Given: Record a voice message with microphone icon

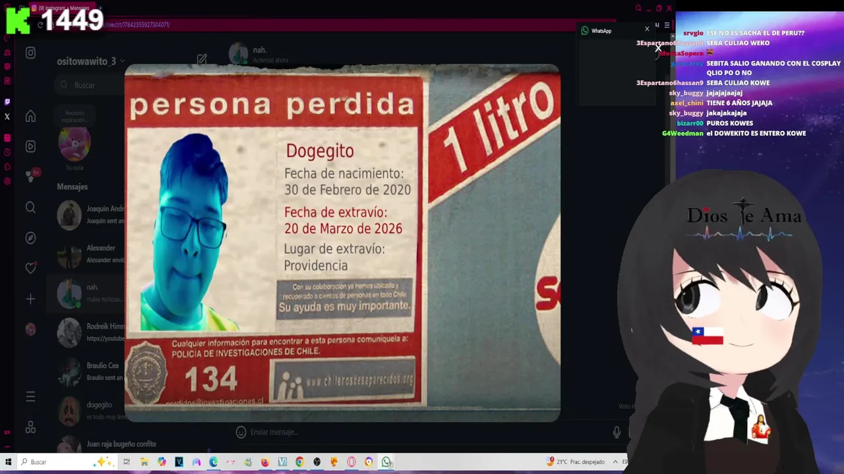Looking at the screenshot, I should 617,432.
